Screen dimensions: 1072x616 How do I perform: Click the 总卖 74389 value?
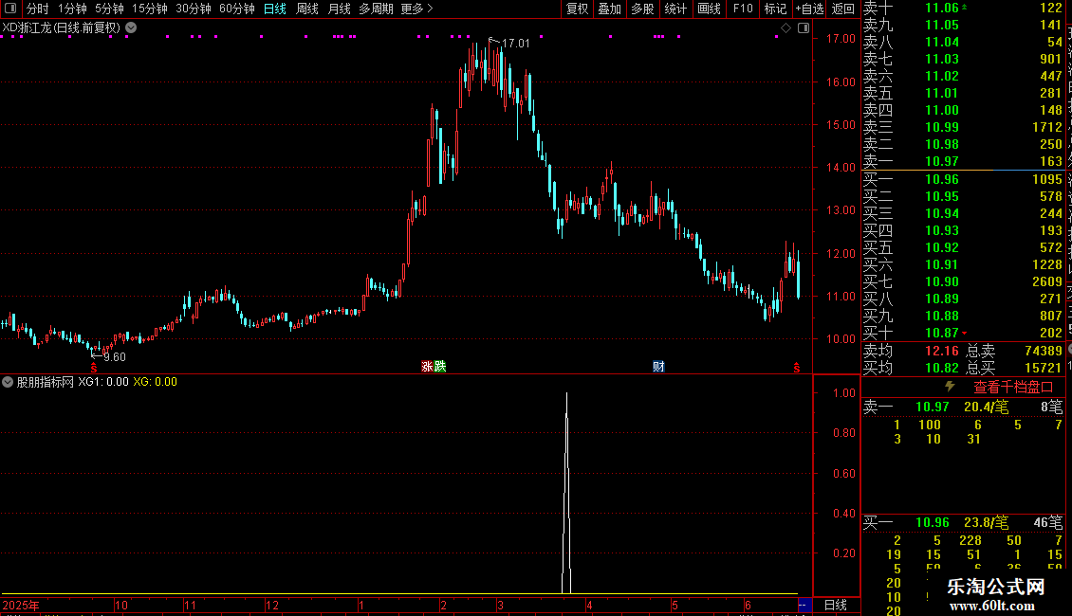click(x=1044, y=351)
